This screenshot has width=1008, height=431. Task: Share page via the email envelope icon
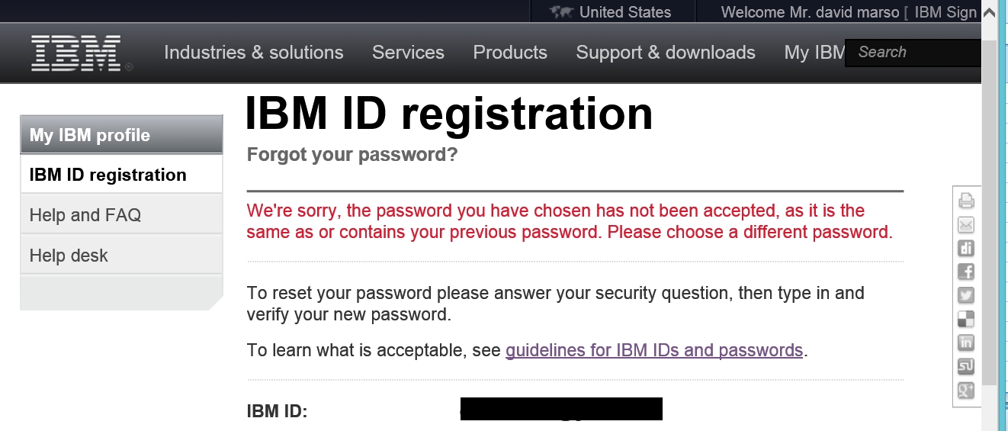coord(966,225)
